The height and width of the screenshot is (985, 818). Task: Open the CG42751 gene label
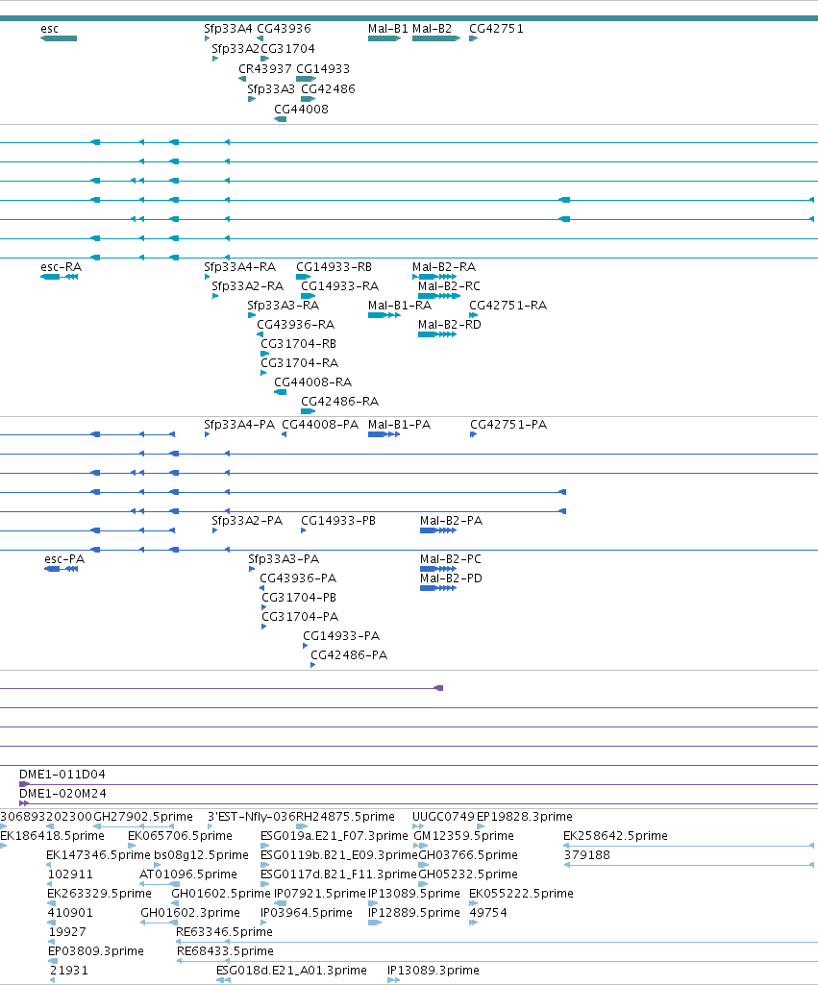496,28
